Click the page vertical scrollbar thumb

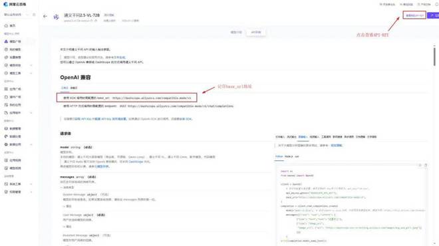[434, 57]
